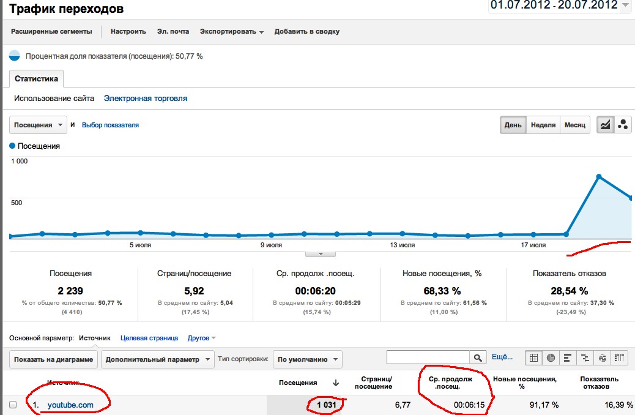Open the date range 01.07.2012 - 20.07.2012 picker
635x415 pixels.
(x=560, y=6)
